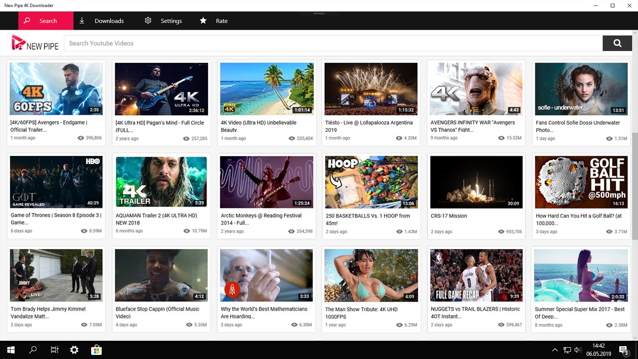Click title "250 BASKETBALLS Vs. 1 HOOP from 45m!"
Image resolution: width=638 pixels, height=359 pixels.
[x=368, y=219]
